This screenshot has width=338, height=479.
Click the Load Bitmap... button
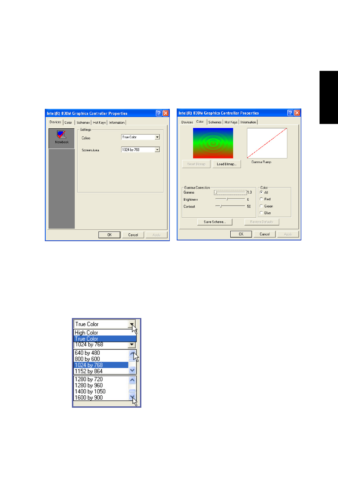227,164
